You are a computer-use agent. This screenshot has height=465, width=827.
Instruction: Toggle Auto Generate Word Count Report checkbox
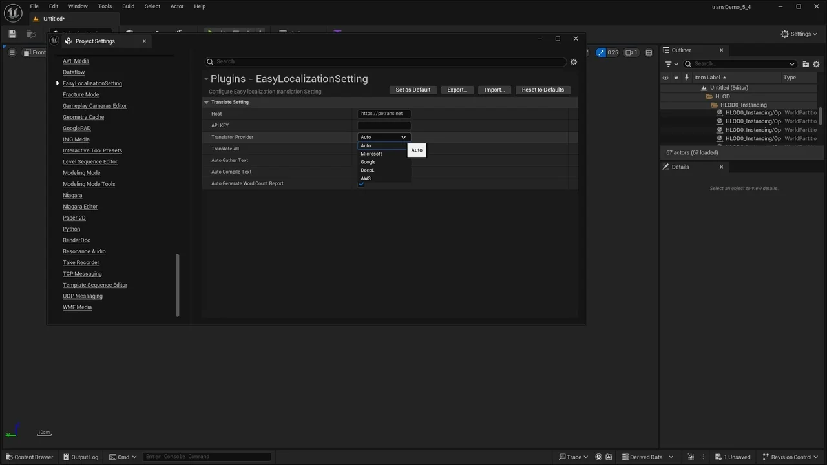pyautogui.click(x=361, y=184)
